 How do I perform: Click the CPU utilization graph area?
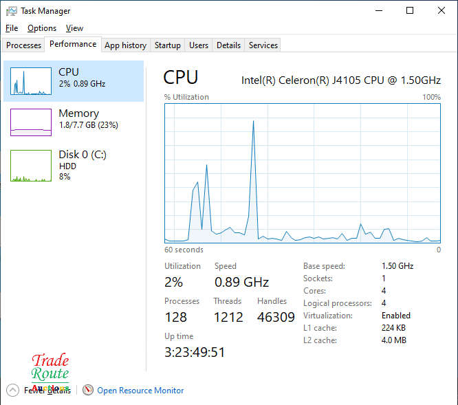(x=303, y=173)
